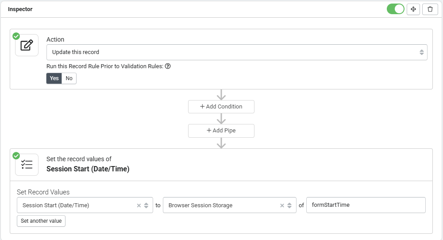The height and width of the screenshot is (240, 443).
Task: Toggle the green Inspector enable switch
Action: coord(396,9)
